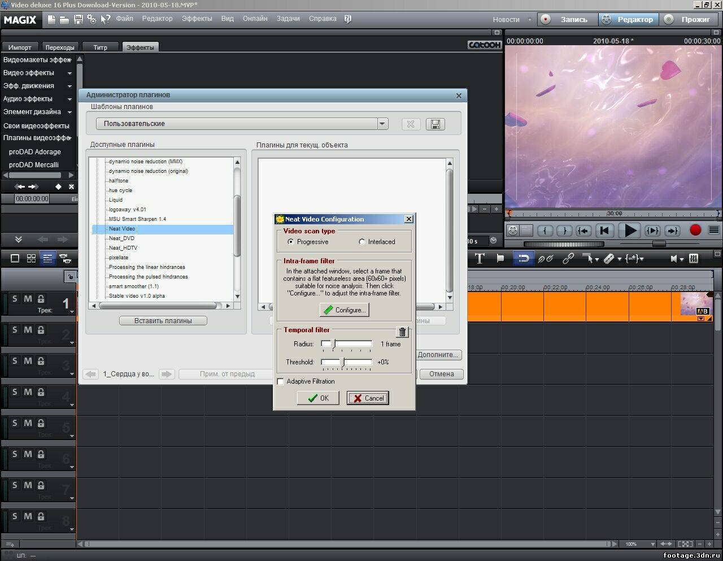Switch to the Титр tab
This screenshot has height=561, width=723.
coord(101,47)
